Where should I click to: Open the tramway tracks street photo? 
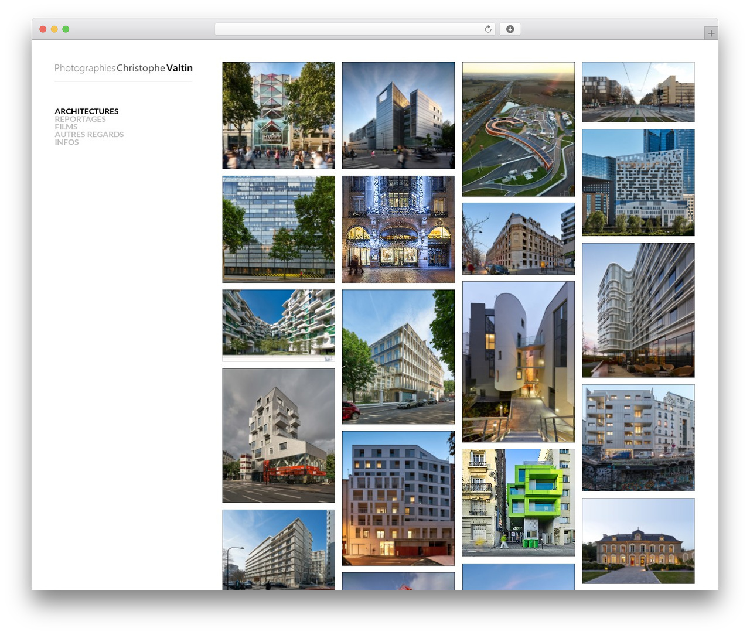(638, 92)
